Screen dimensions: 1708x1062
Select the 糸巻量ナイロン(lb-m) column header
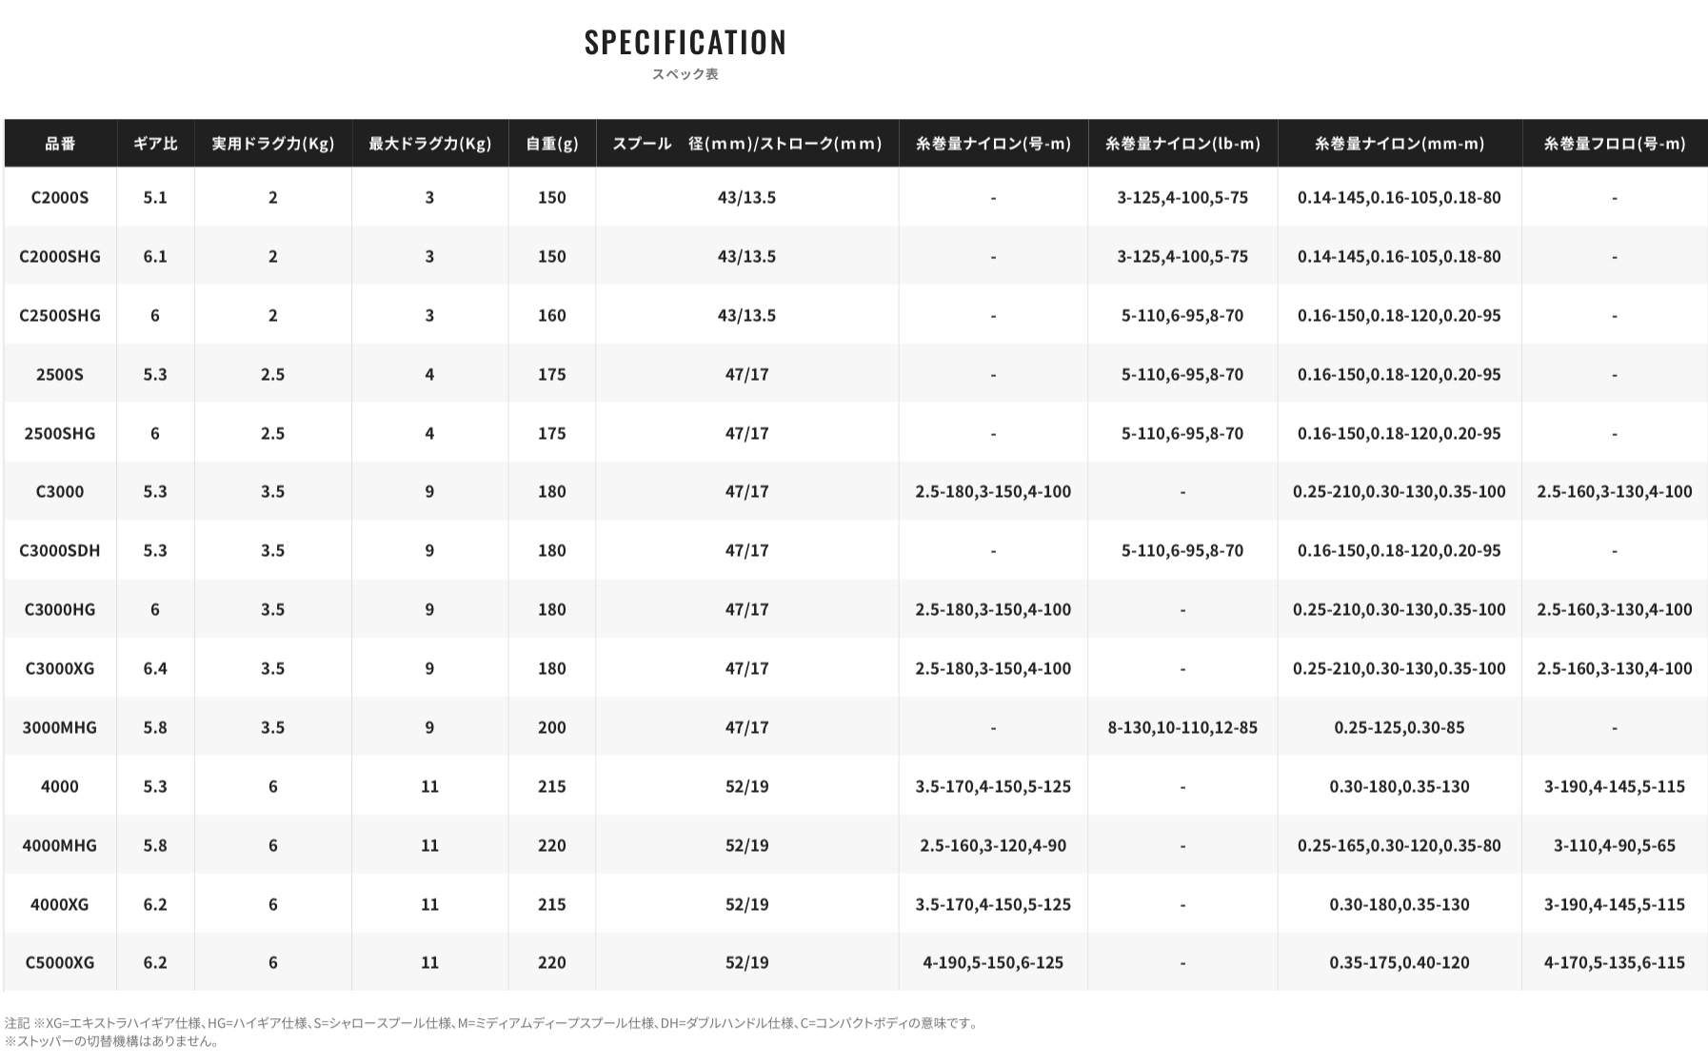(x=1182, y=144)
